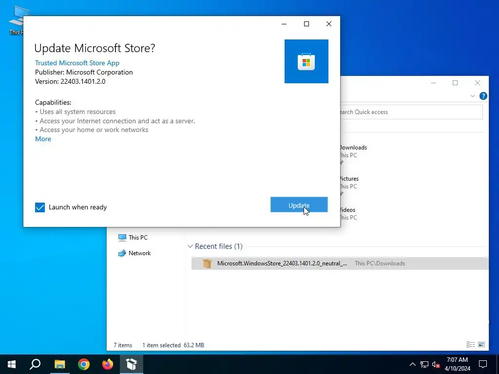Open the taskbar clock and date
This screenshot has width=499, height=374.
(x=457, y=364)
